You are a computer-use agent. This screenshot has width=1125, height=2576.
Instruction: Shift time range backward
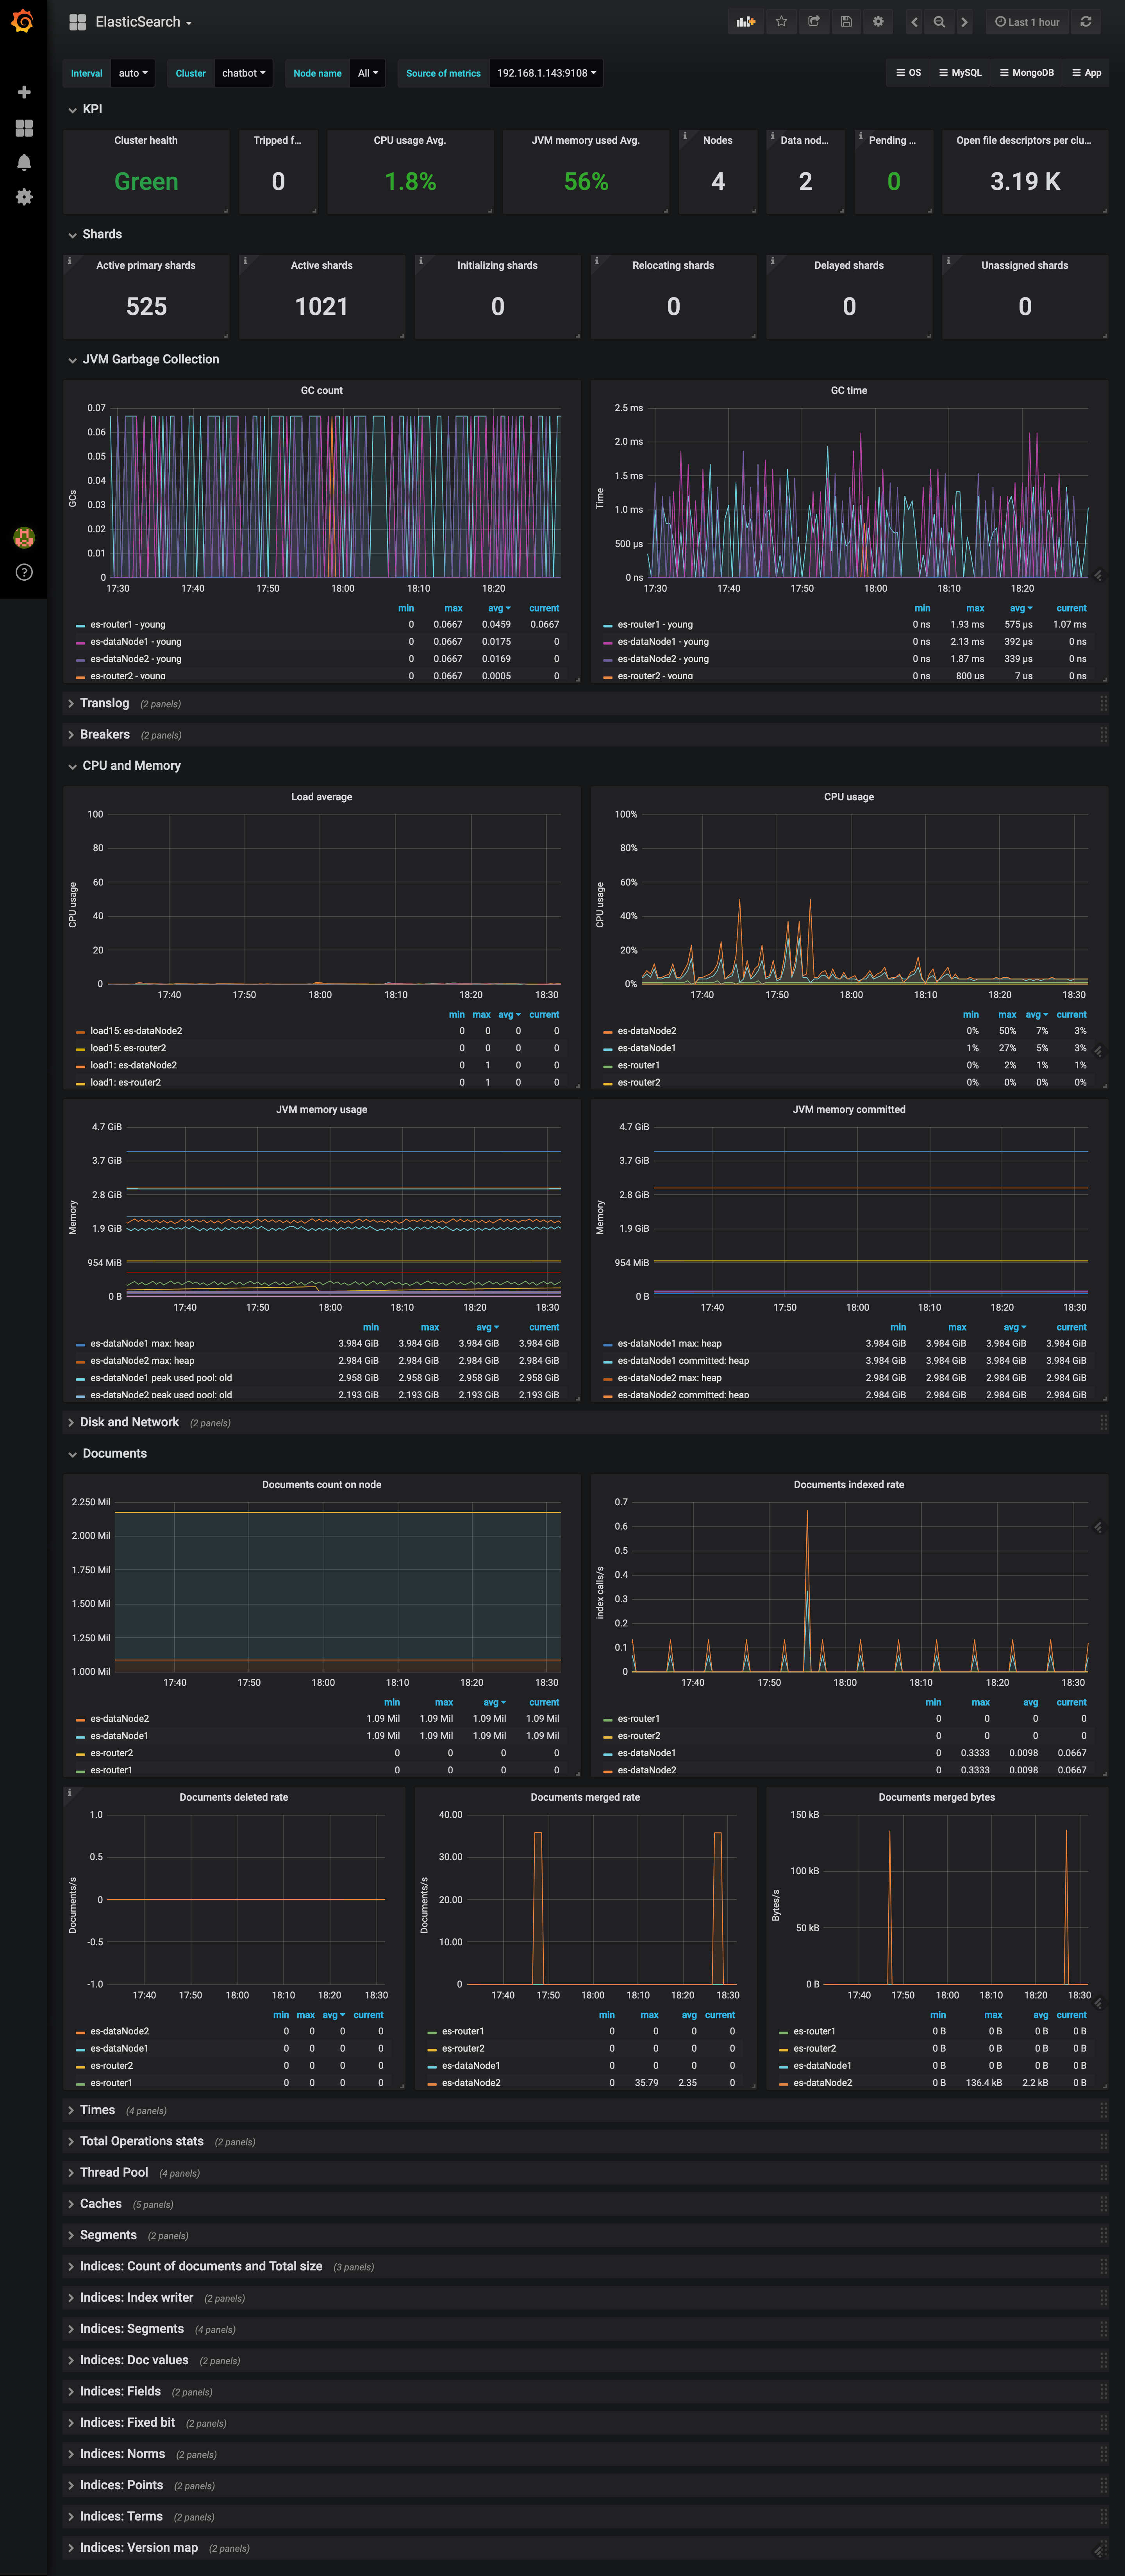(x=914, y=22)
